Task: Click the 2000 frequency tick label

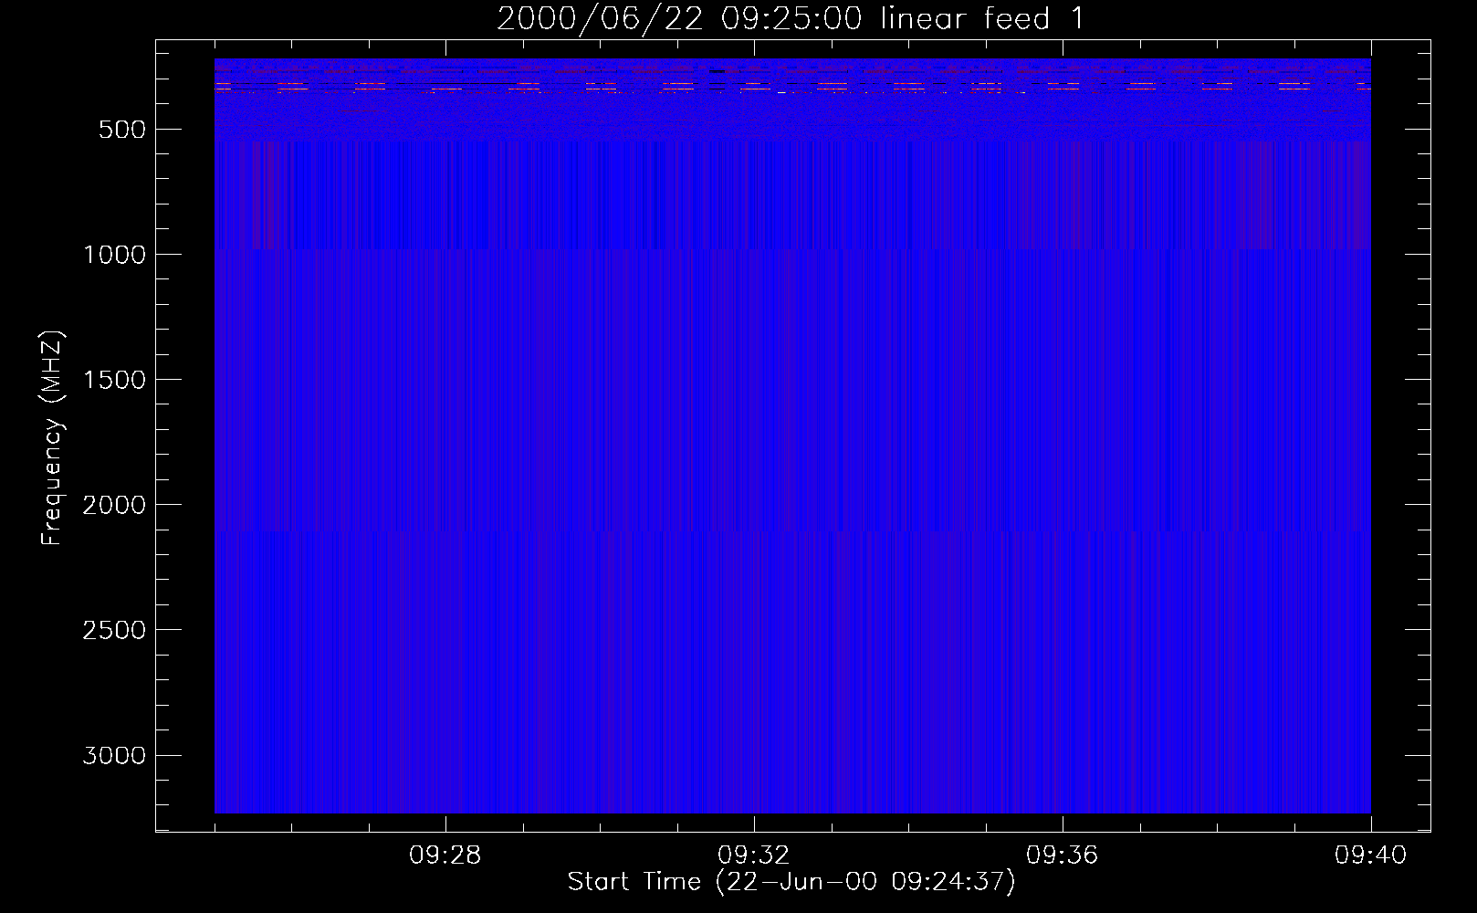Action: 114,505
